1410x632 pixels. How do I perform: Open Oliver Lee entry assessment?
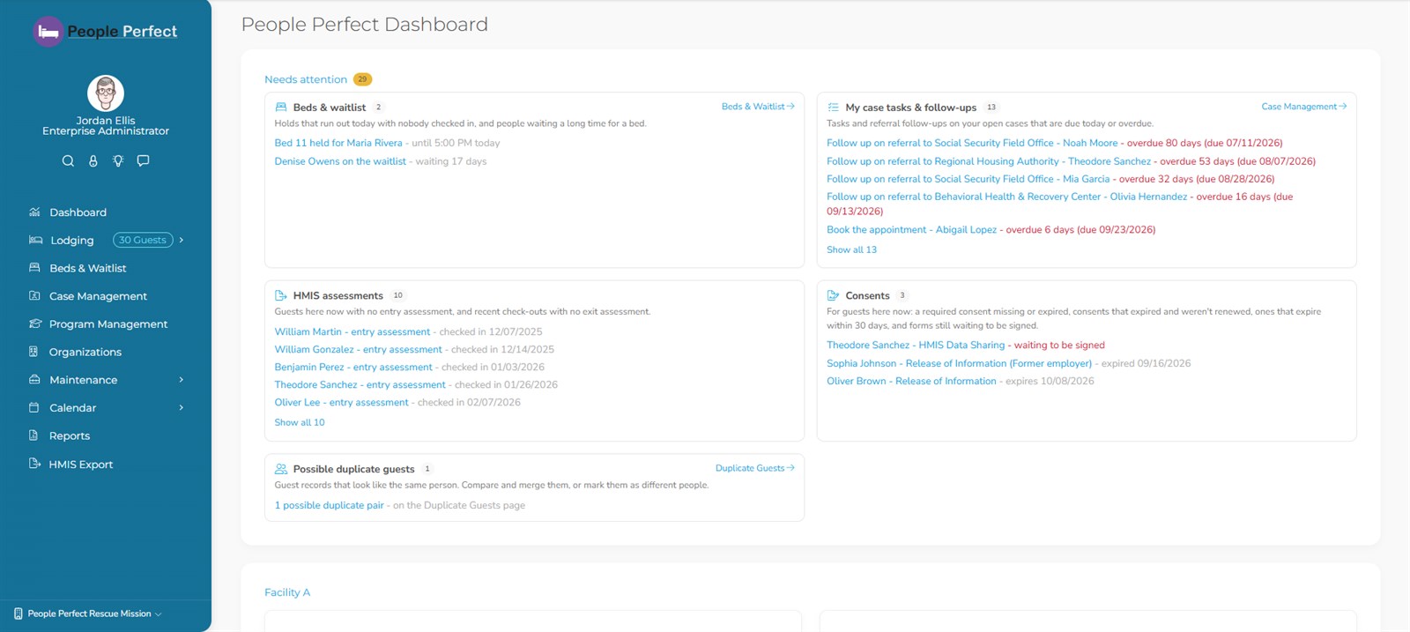[341, 402]
